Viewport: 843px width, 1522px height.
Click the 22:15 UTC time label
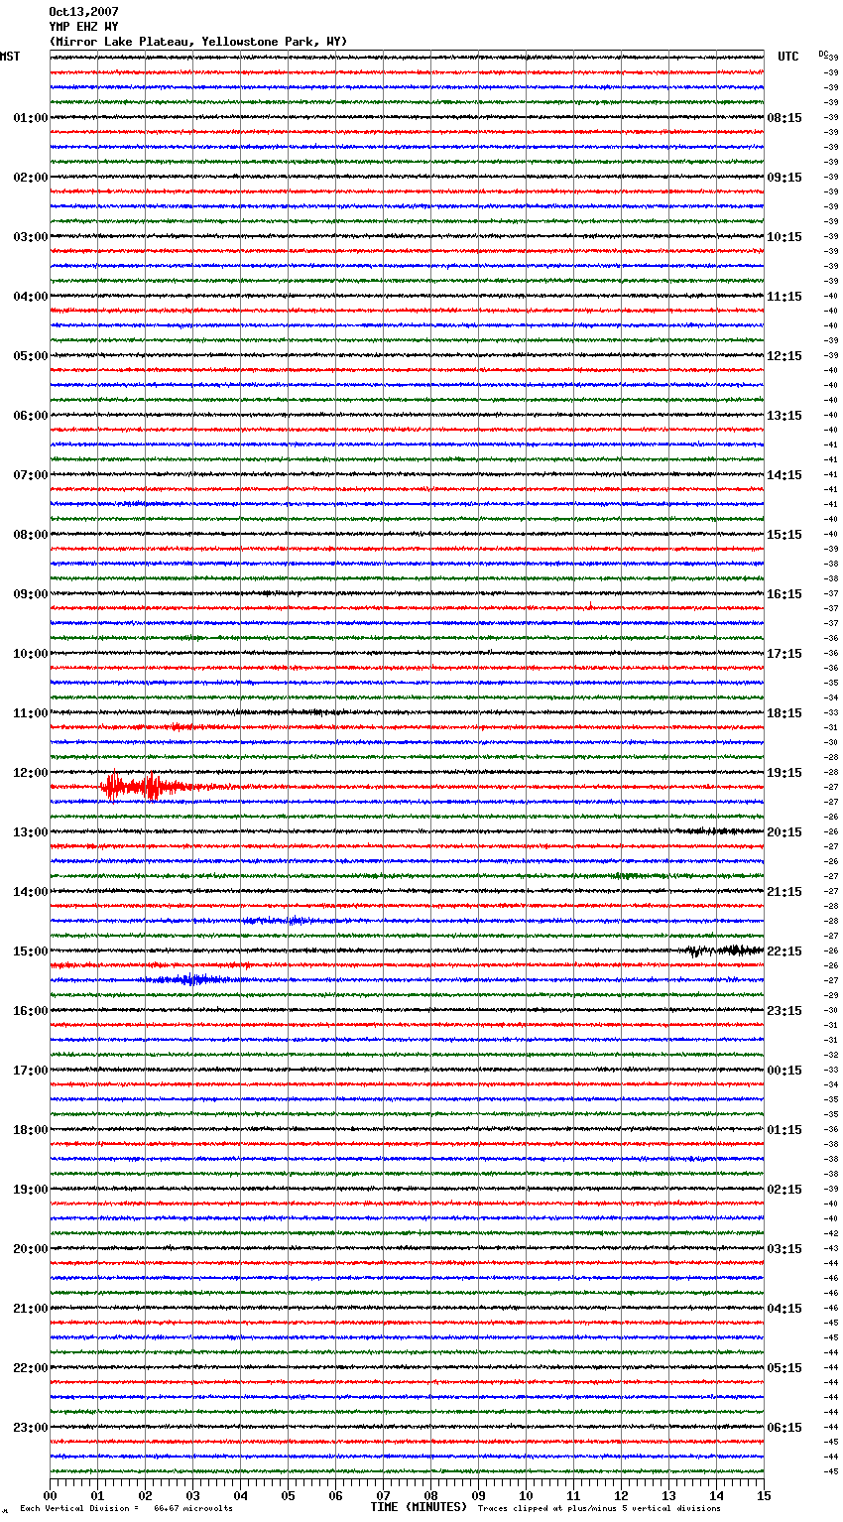[784, 951]
